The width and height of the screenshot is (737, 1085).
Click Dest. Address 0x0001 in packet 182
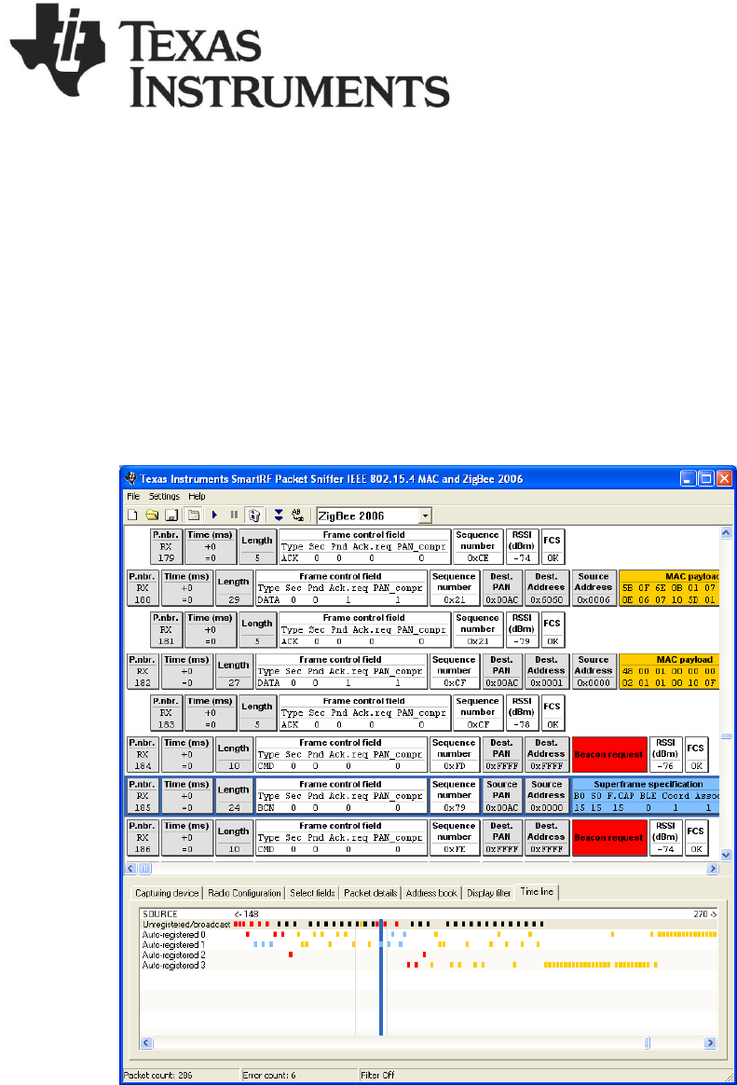(547, 671)
